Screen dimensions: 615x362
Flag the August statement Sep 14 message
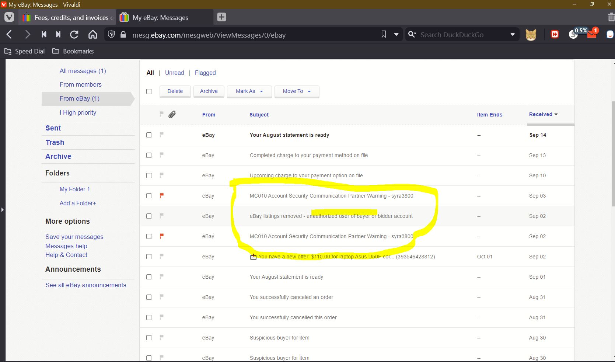coord(161,135)
